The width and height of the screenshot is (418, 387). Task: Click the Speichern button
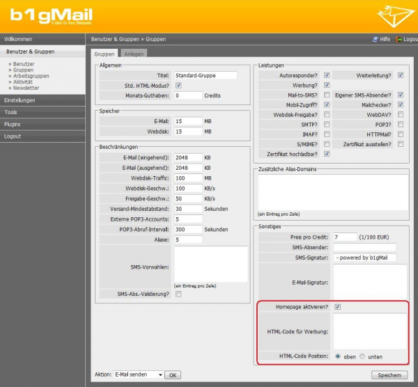[x=389, y=375]
